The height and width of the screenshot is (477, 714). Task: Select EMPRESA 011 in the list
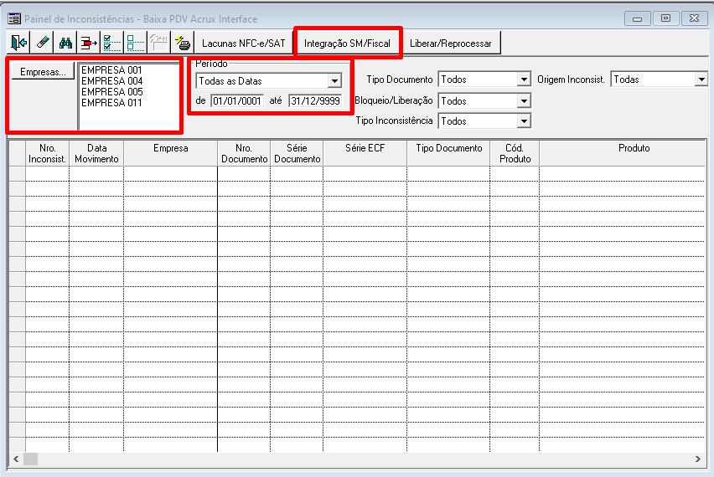(111, 103)
